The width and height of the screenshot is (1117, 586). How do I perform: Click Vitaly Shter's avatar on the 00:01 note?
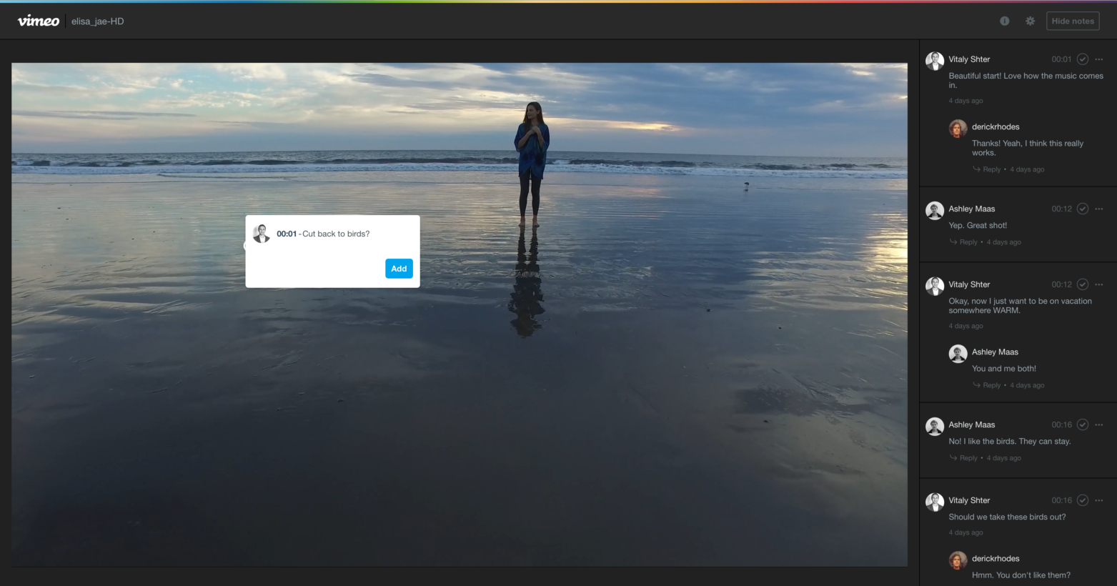pyautogui.click(x=935, y=61)
